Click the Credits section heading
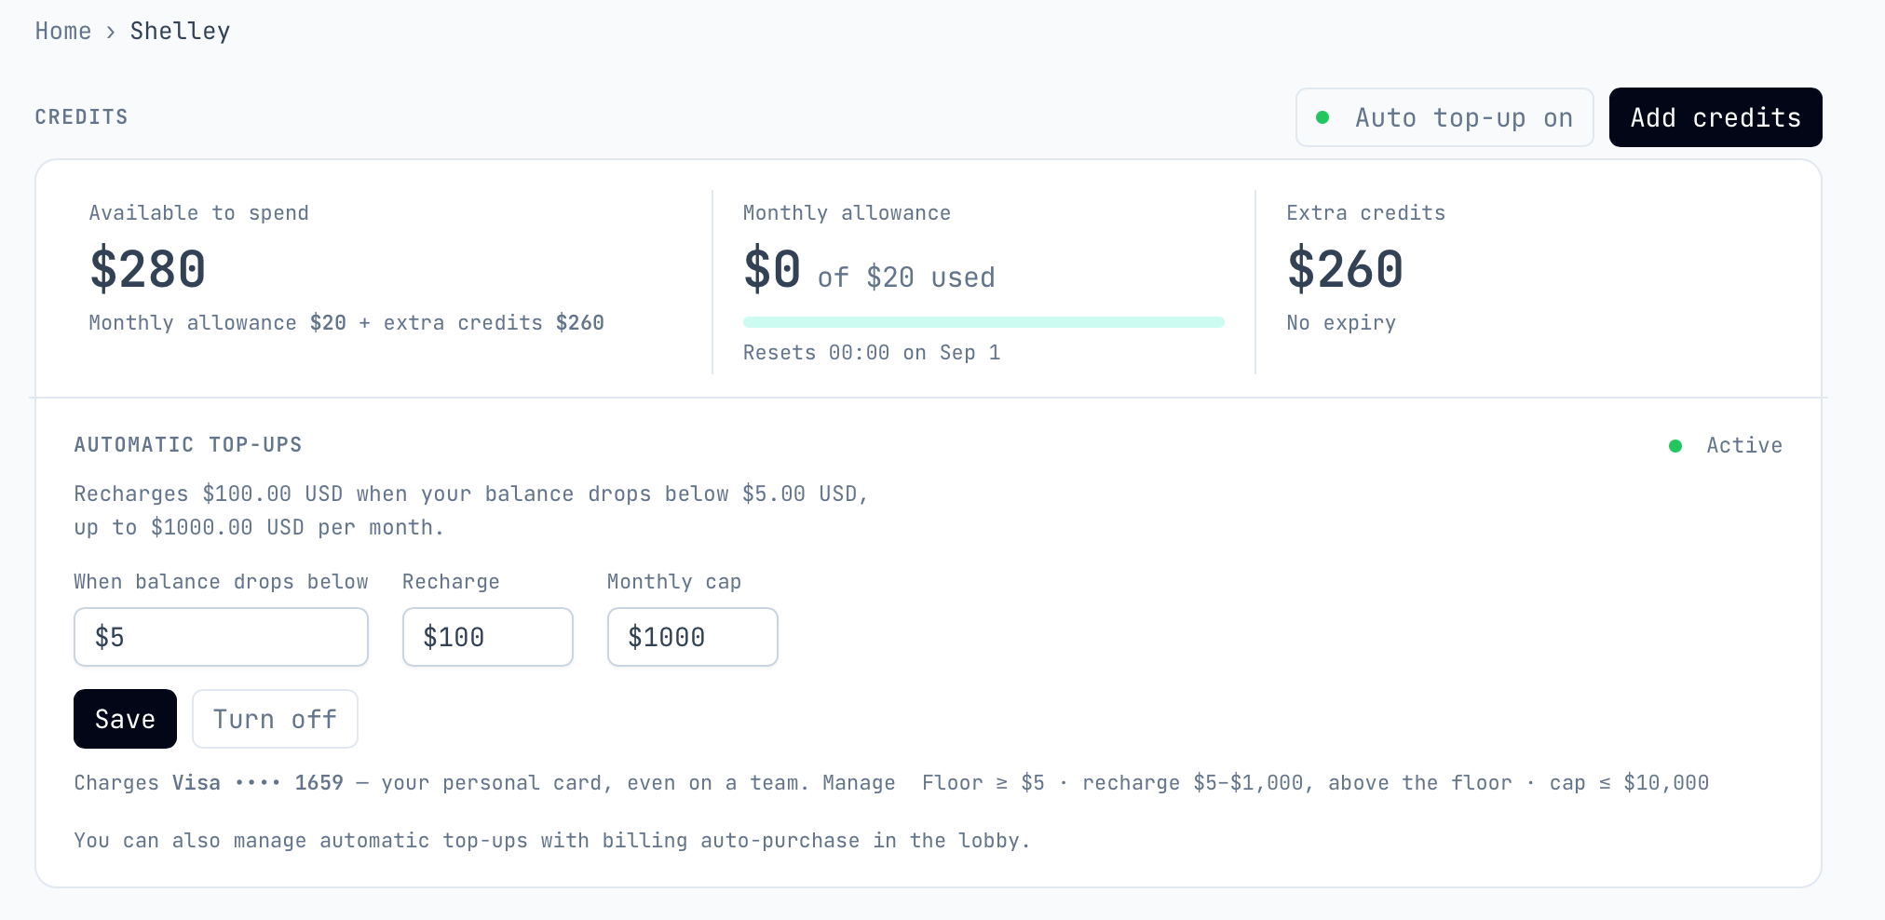The height and width of the screenshot is (920, 1885). [82, 117]
